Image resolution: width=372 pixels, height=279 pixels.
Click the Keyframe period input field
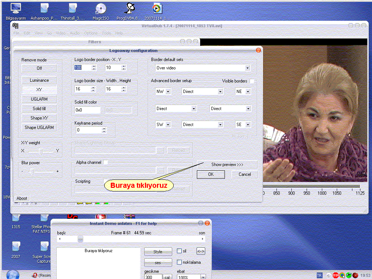pyautogui.click(x=89, y=130)
